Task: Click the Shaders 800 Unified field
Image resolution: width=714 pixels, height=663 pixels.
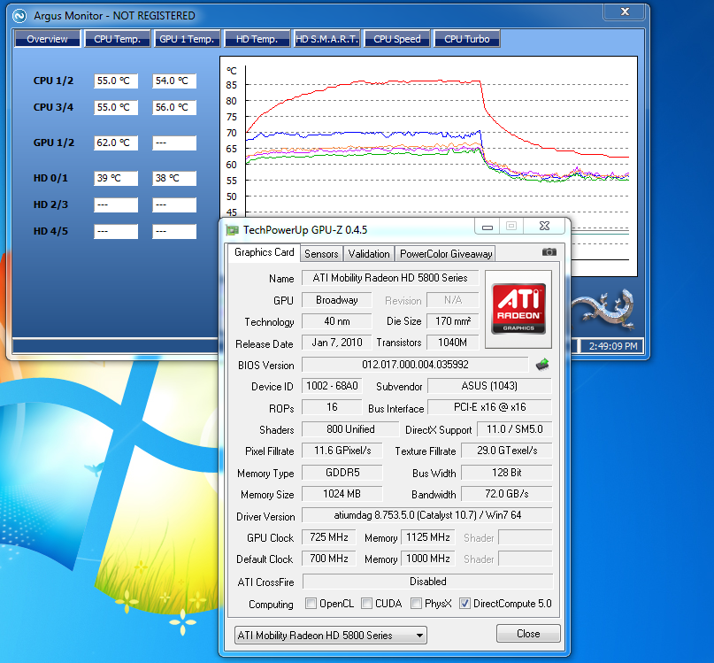Action: coord(350,429)
